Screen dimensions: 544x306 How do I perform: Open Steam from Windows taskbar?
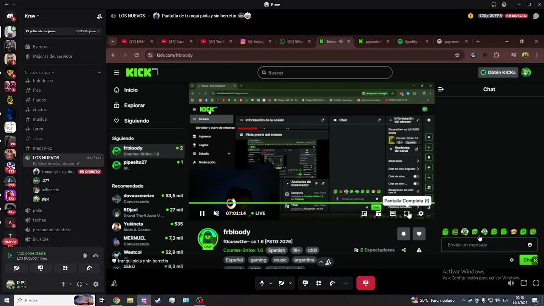[158, 300]
